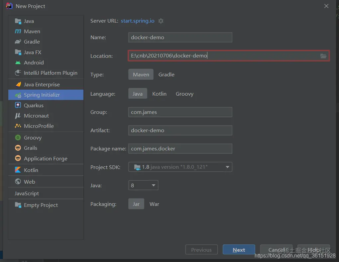This screenshot has height=262, width=339.
Task: Click the Package name field
Action: point(180,149)
